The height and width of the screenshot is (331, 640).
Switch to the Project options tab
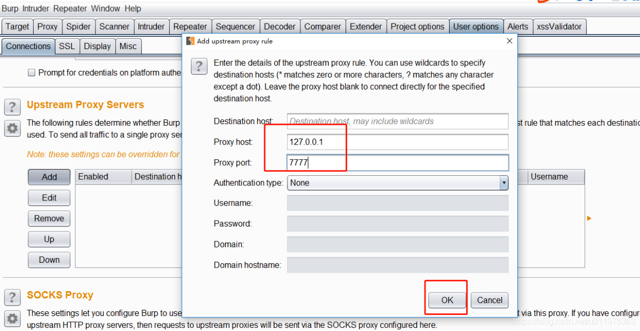418,27
